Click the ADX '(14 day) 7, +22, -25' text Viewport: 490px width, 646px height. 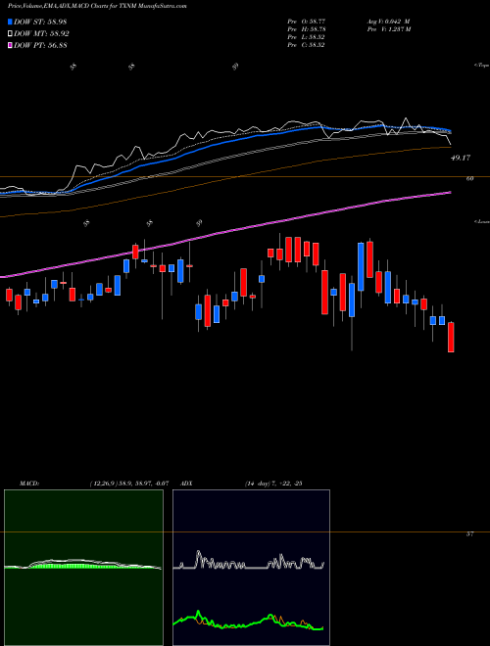[x=274, y=484]
